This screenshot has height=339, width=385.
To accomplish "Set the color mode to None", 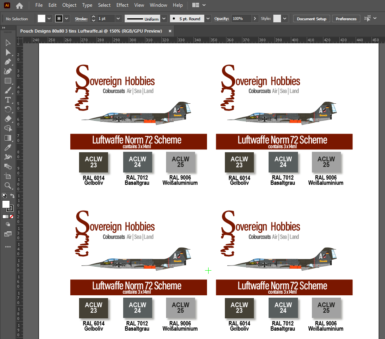I will click(12, 217).
